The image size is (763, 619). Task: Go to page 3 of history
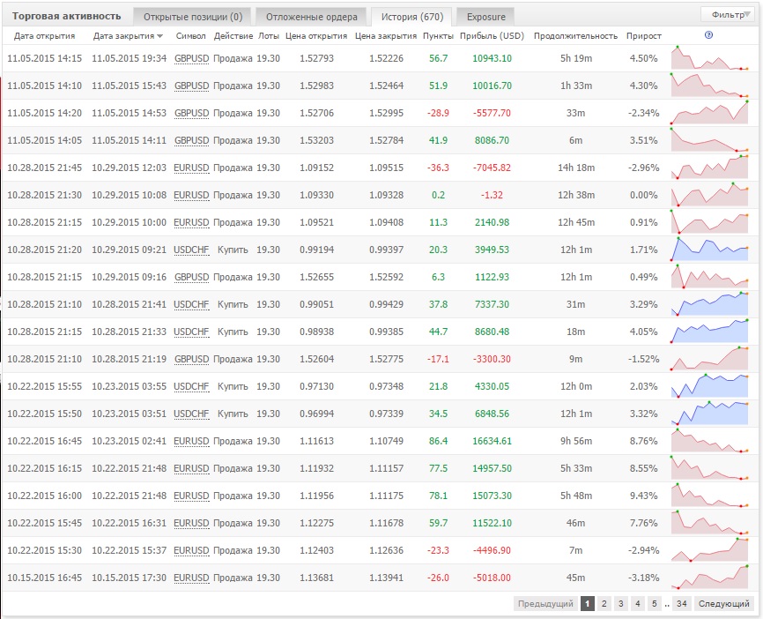click(x=620, y=603)
